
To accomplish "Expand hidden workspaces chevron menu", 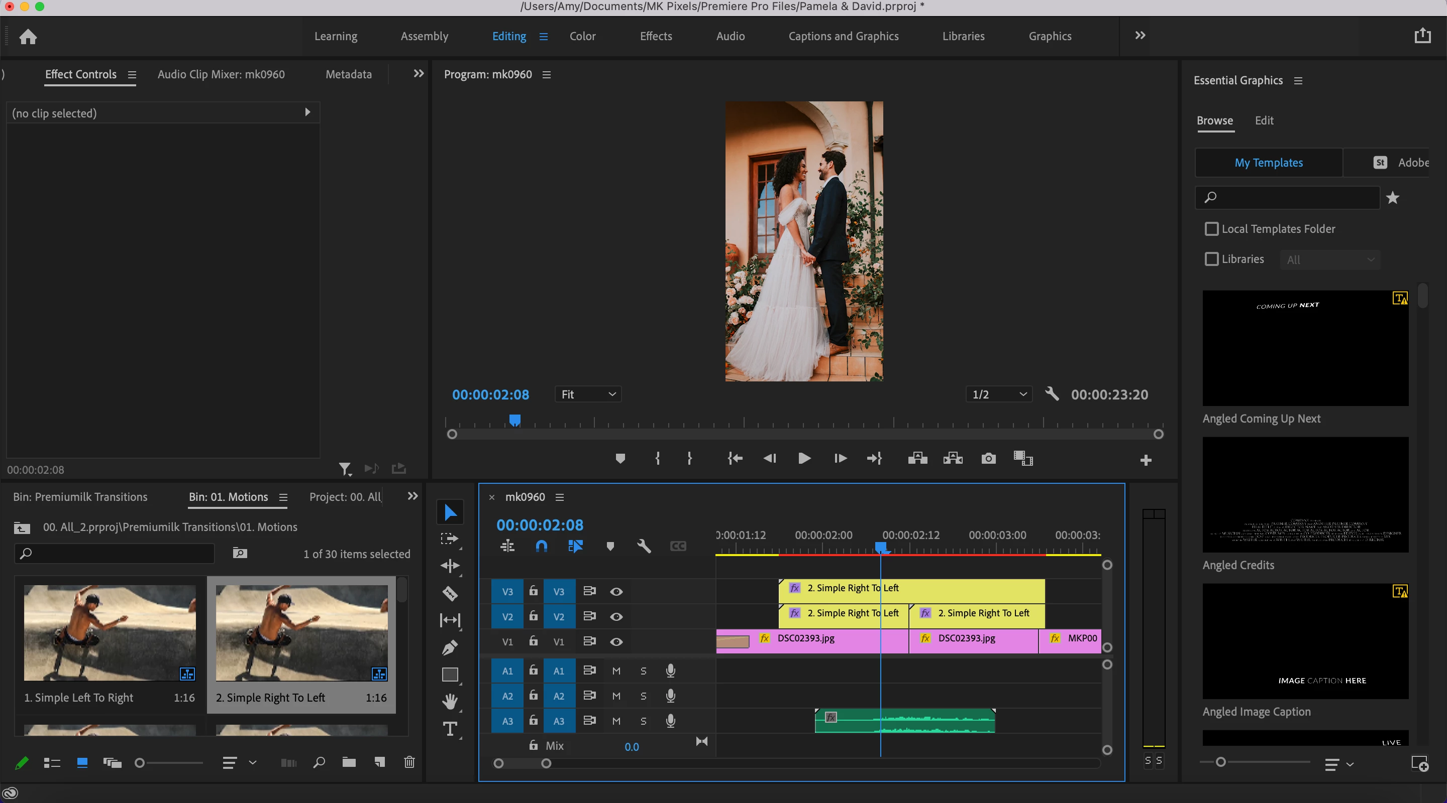I will coord(1140,36).
